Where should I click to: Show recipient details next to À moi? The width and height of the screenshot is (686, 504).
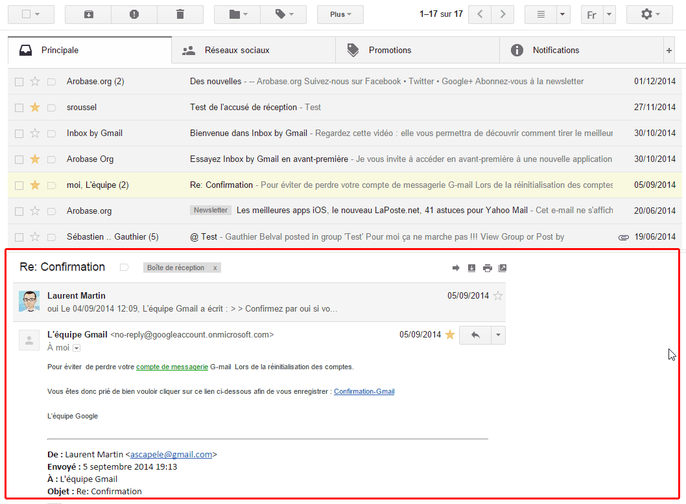tap(77, 348)
